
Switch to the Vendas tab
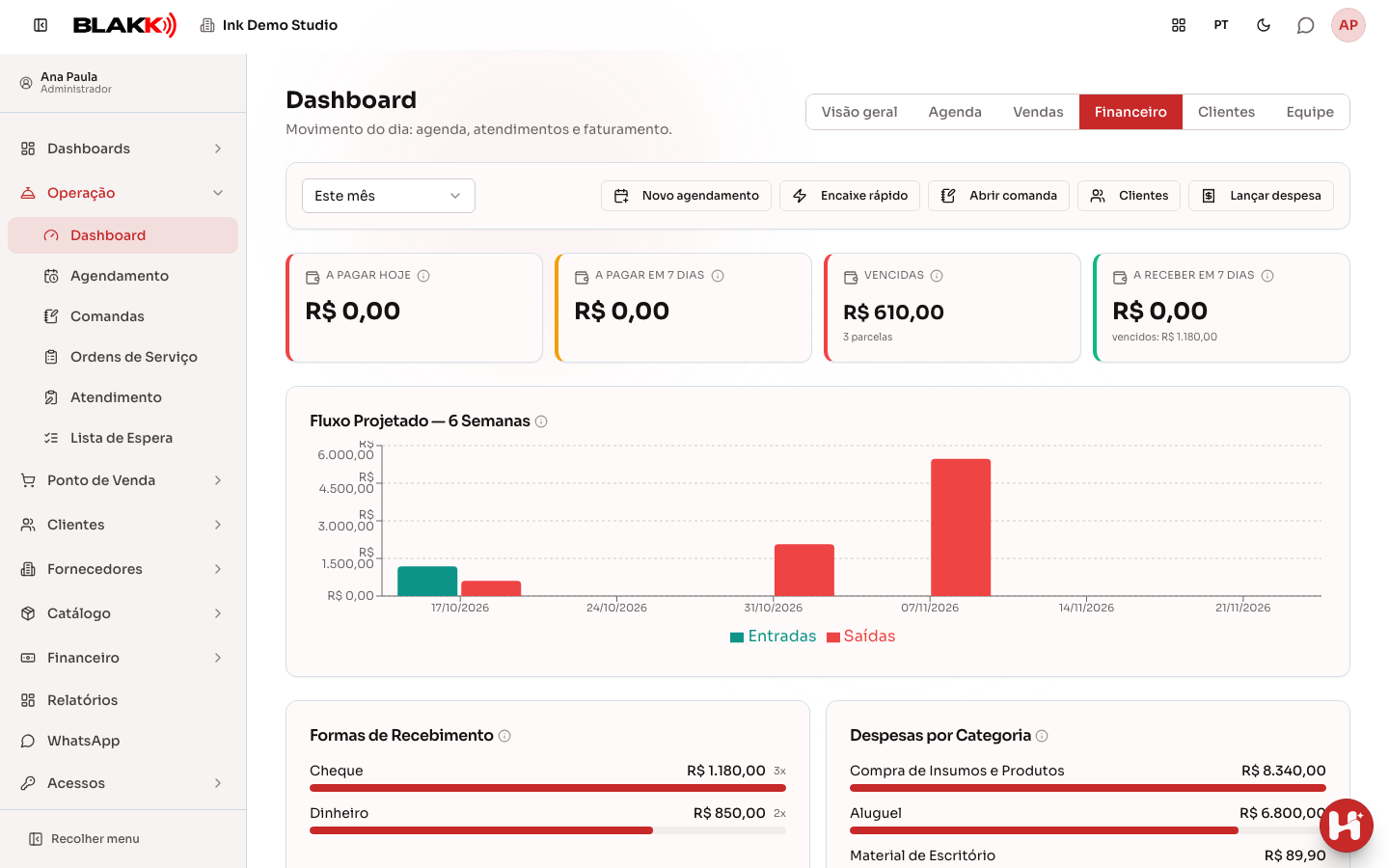click(1038, 112)
